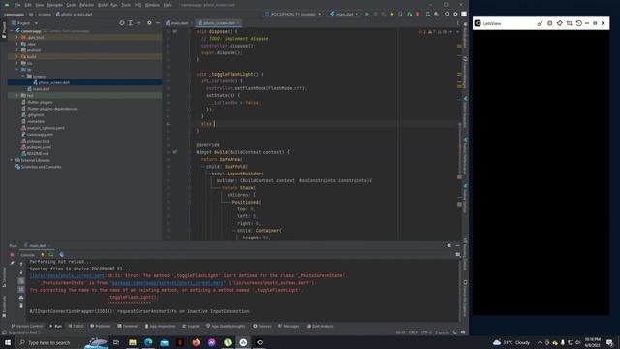Open the File menu
The height and width of the screenshot is (349, 620).
pyautogui.click(x=17, y=5)
